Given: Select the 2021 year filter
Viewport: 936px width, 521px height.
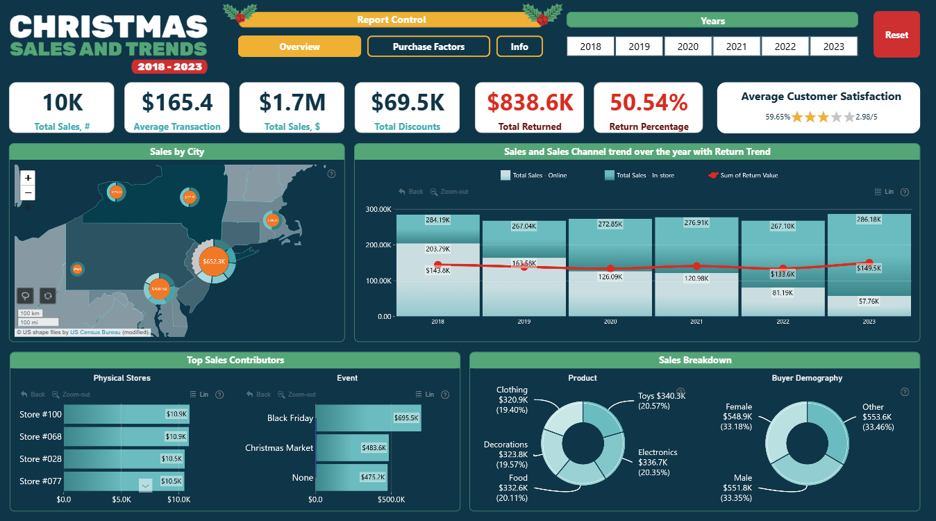Looking at the screenshot, I should (737, 47).
